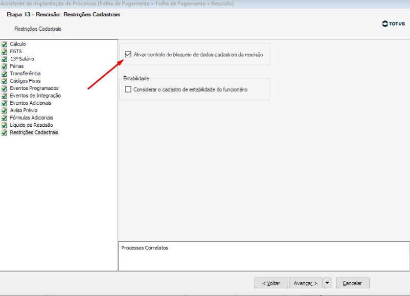
Task: Click the Processos Correlatos text area
Action: (x=264, y=256)
